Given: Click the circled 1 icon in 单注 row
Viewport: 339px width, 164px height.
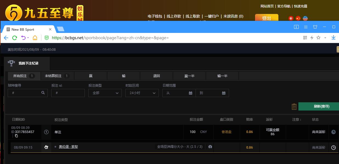Looking at the screenshot, I should pos(46,132).
